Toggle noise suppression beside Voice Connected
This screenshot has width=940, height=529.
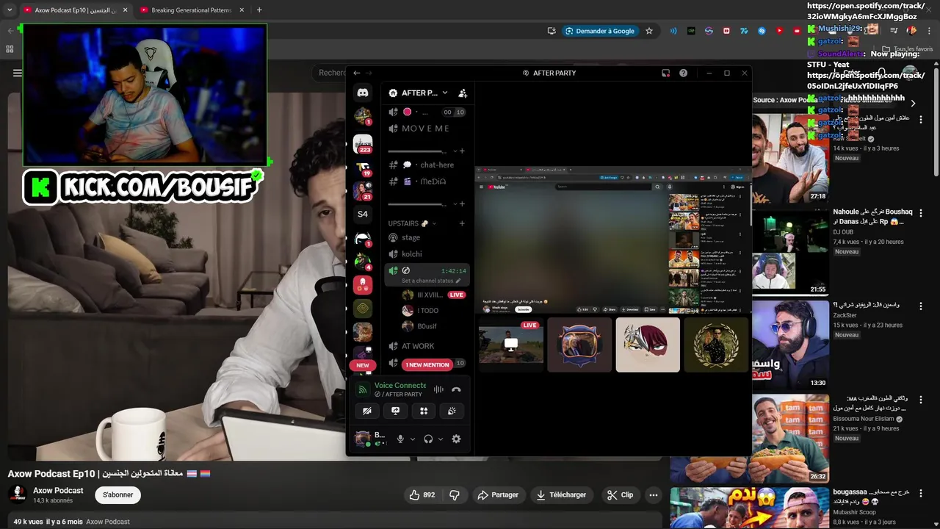click(x=438, y=389)
